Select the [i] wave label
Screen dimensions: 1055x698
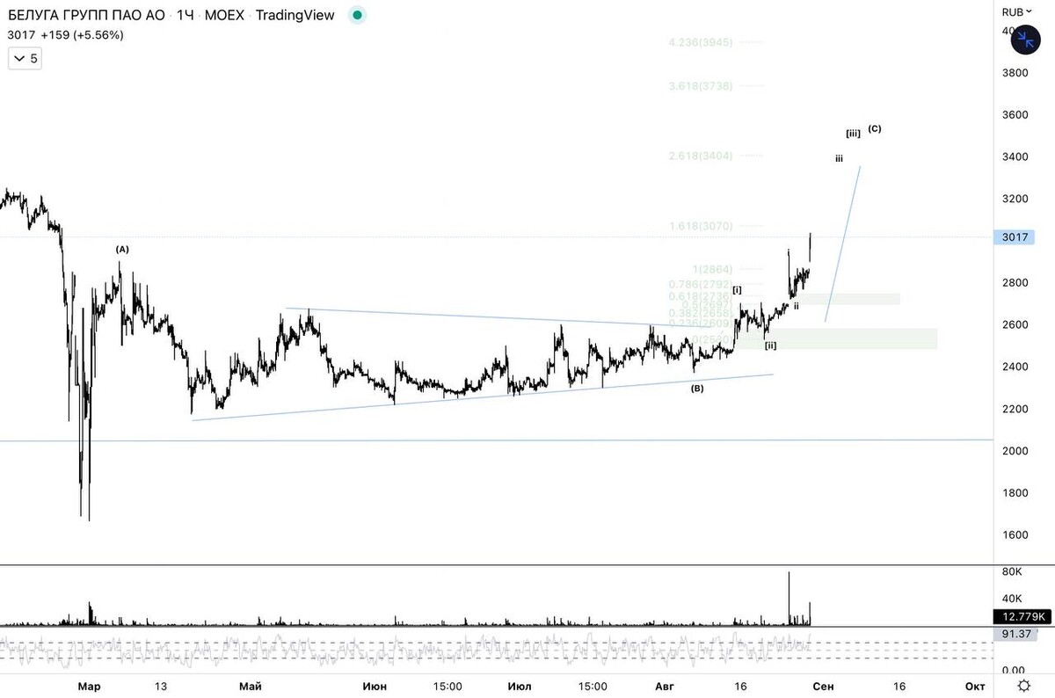[737, 289]
